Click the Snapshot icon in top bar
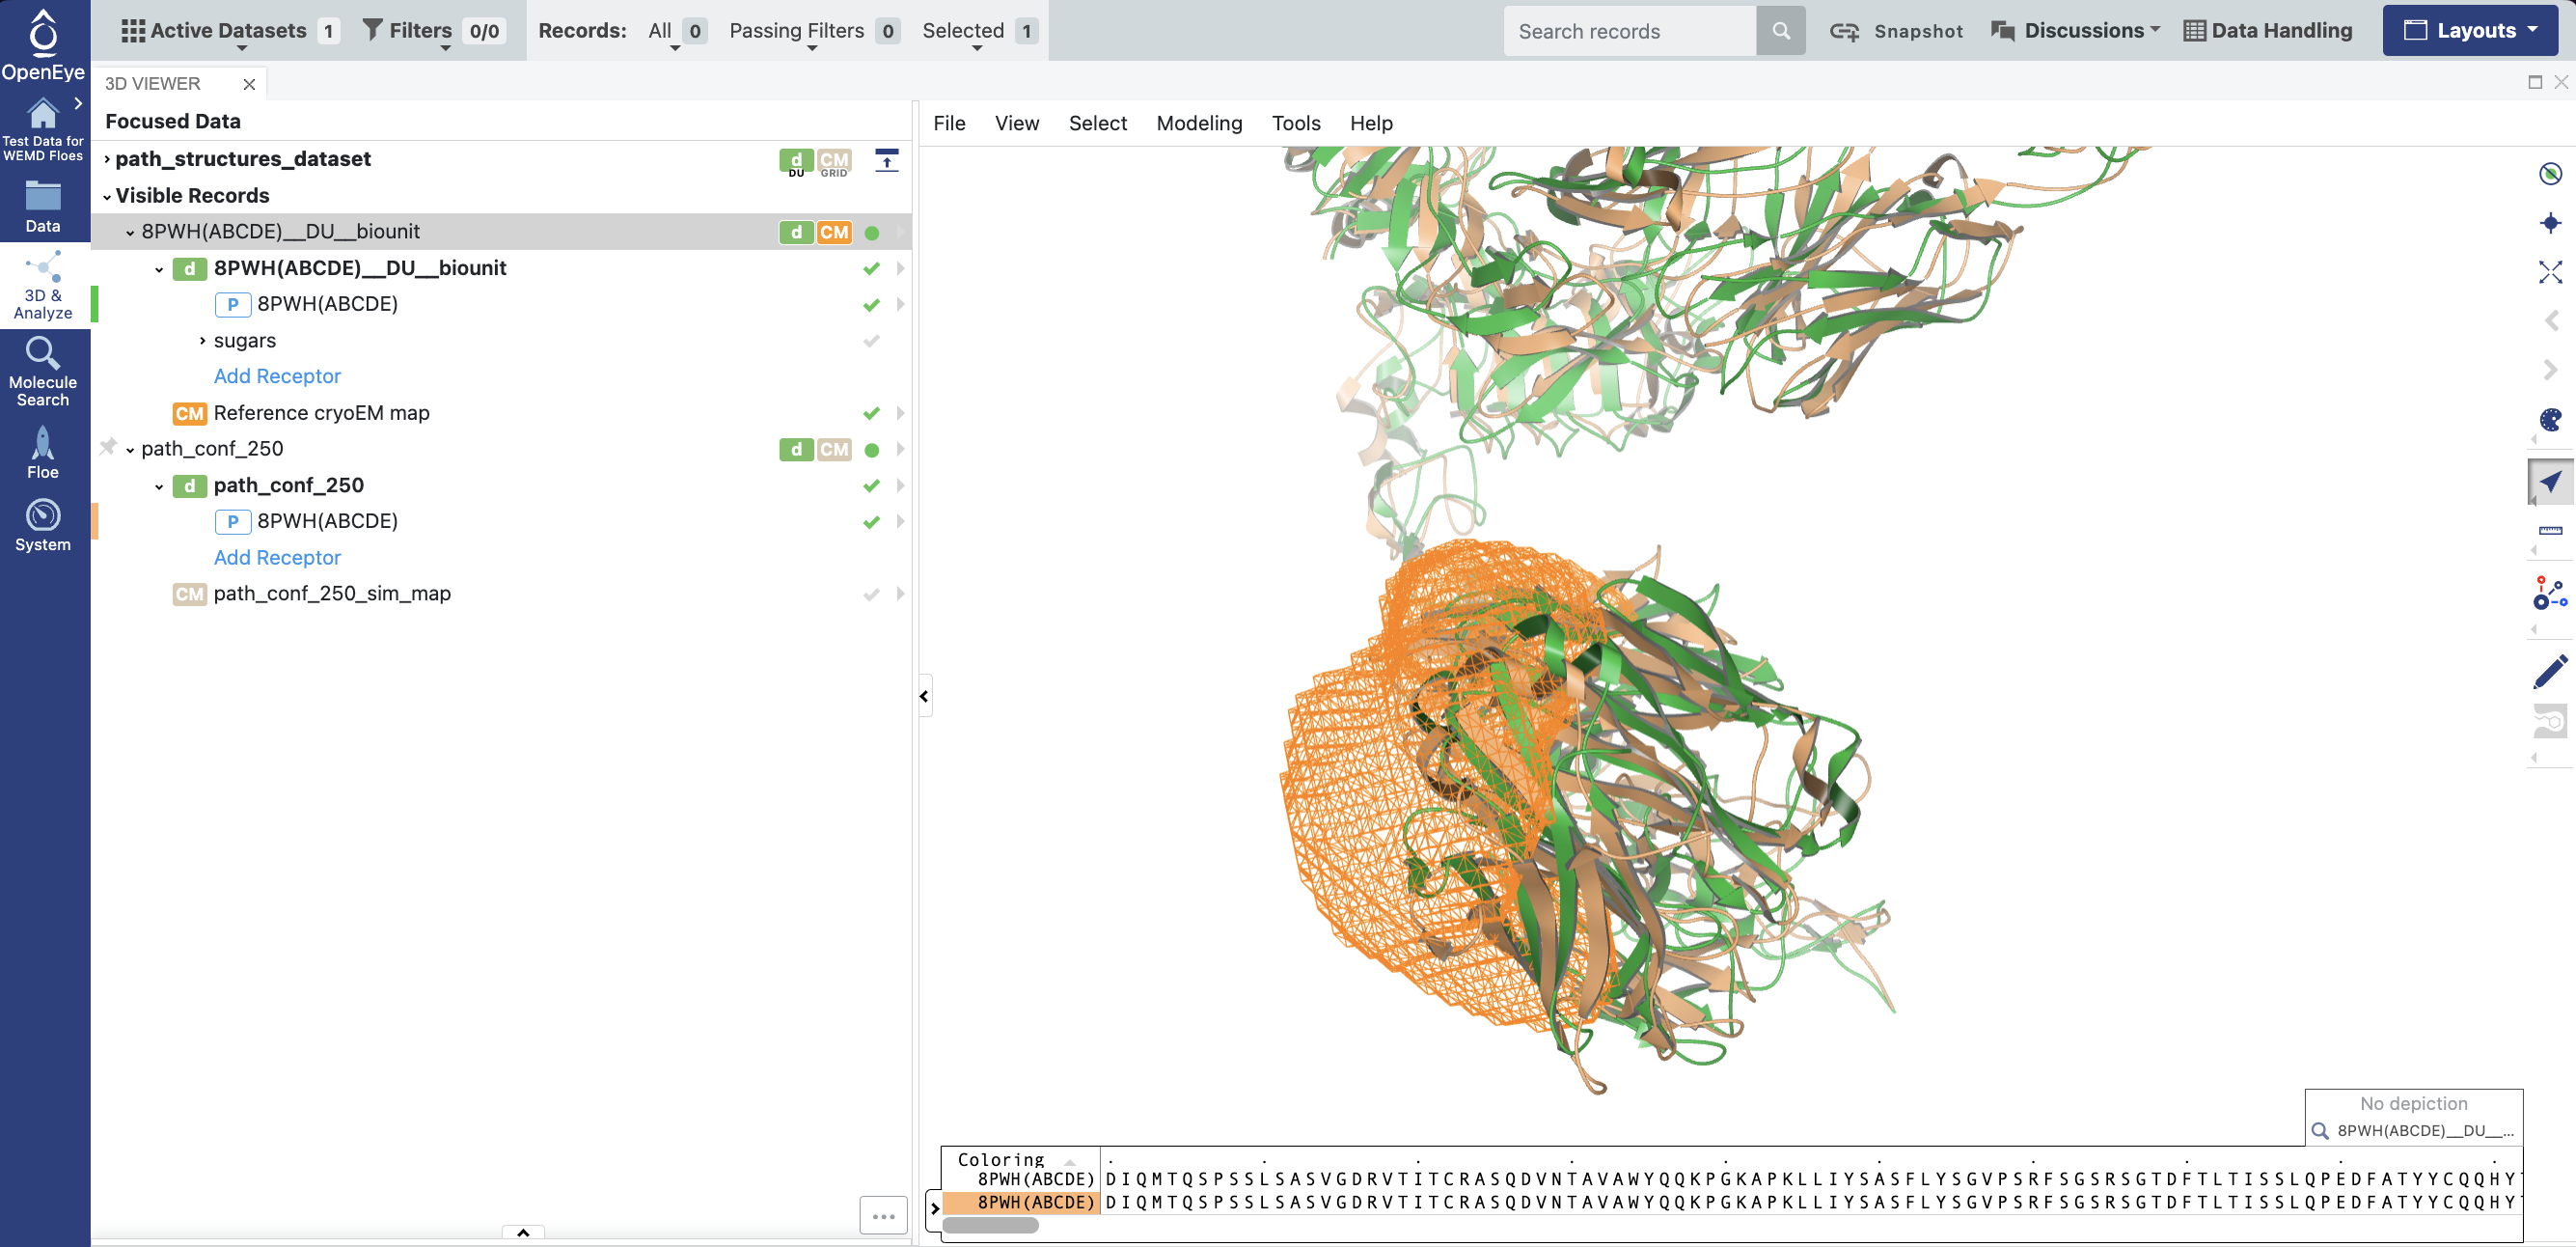 click(1844, 31)
